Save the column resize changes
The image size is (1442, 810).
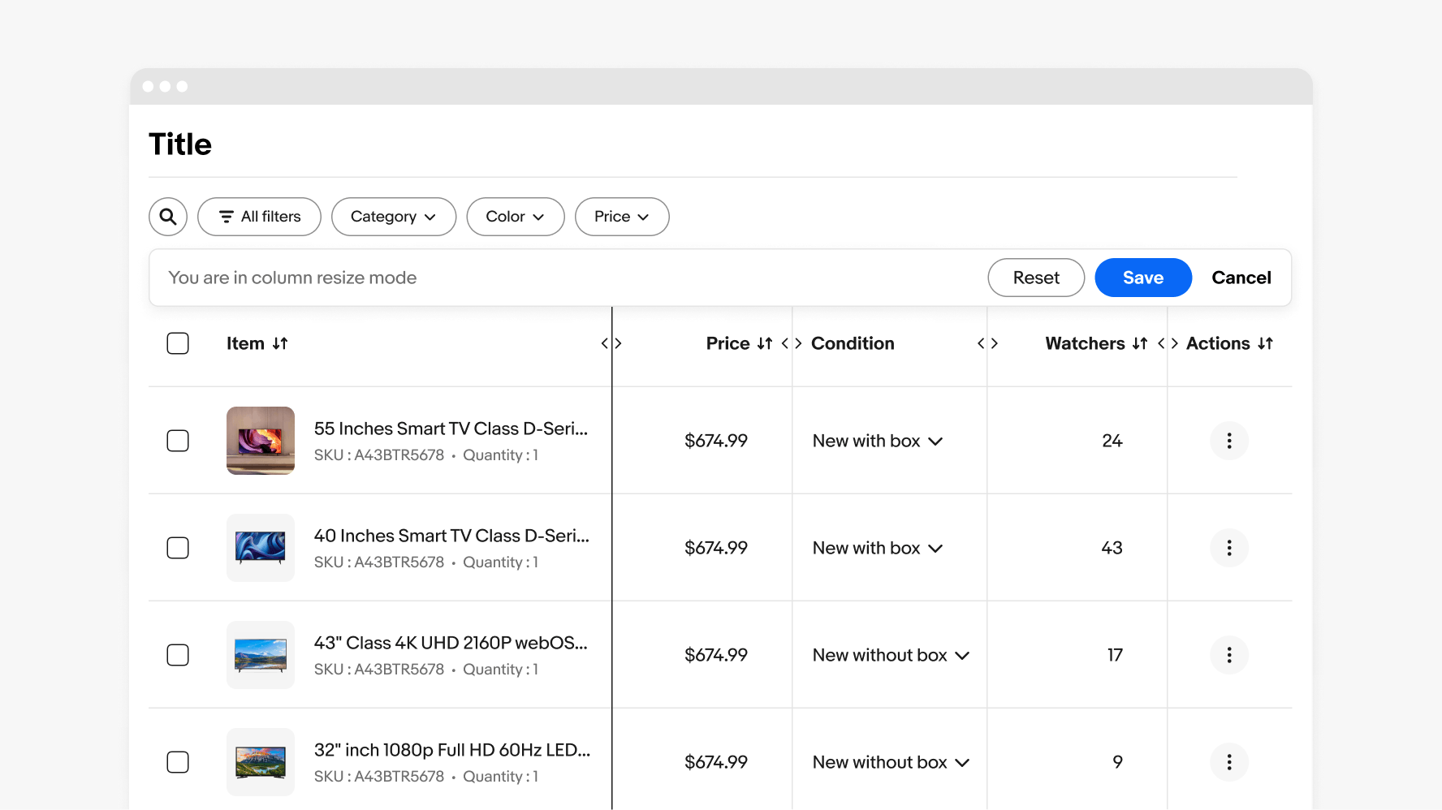click(x=1142, y=278)
